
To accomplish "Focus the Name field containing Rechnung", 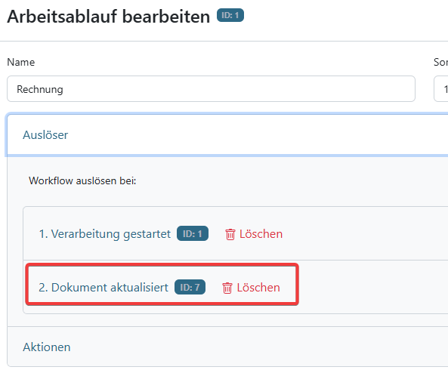I will tap(211, 89).
